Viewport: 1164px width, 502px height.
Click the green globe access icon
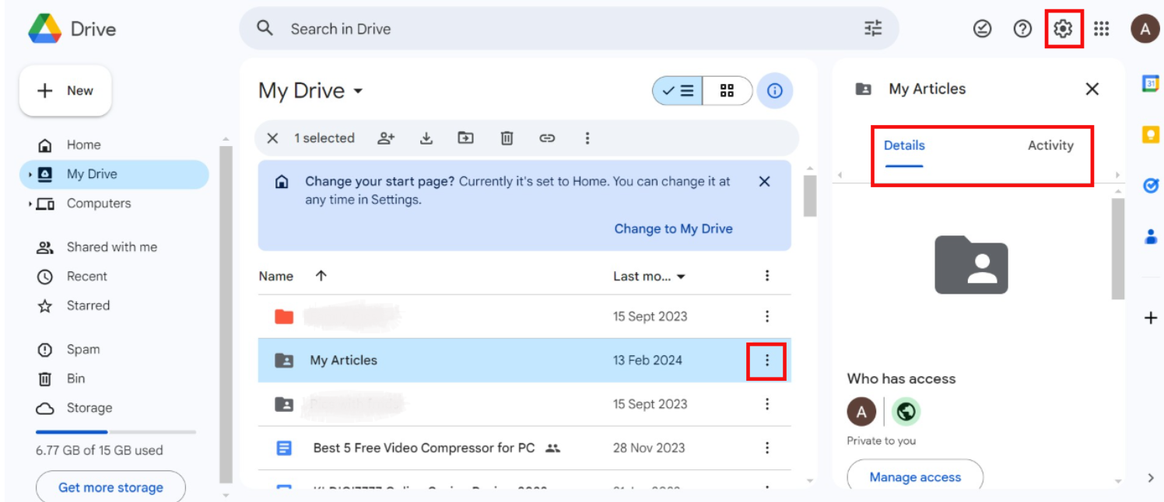pos(906,412)
